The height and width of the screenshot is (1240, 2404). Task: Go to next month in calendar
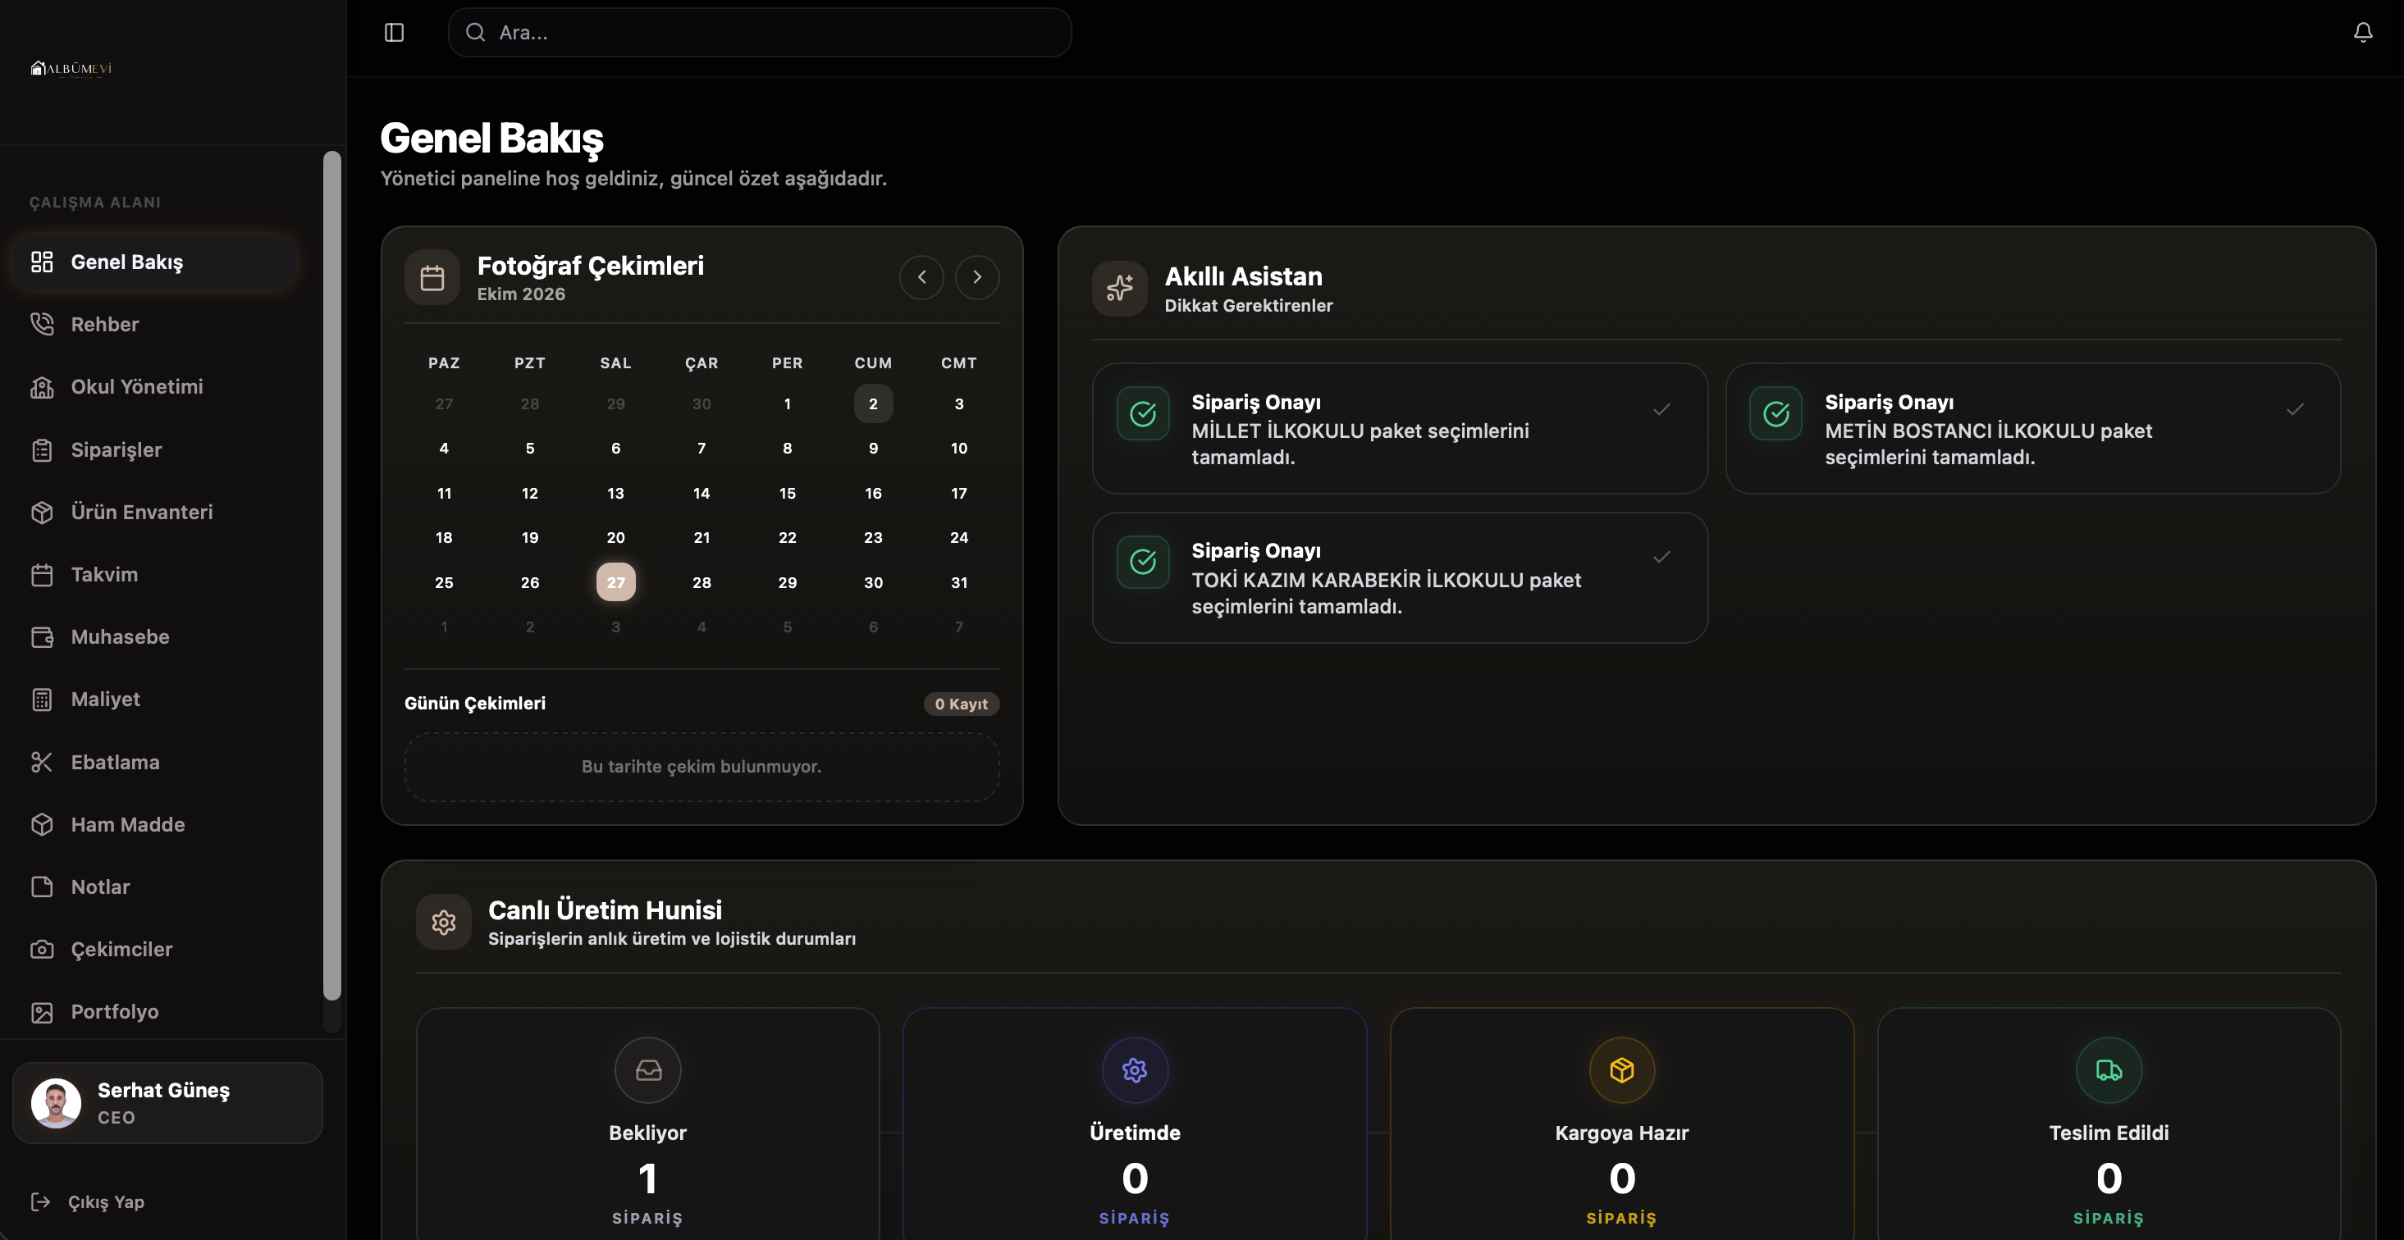coord(977,277)
